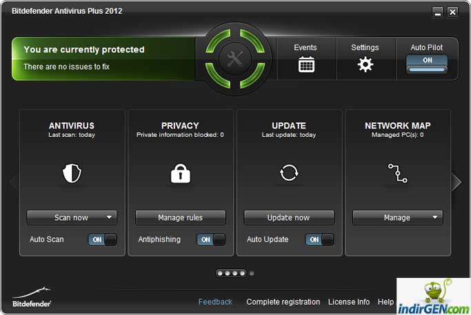Click the central wrench fix-issues icon

pos(235,58)
